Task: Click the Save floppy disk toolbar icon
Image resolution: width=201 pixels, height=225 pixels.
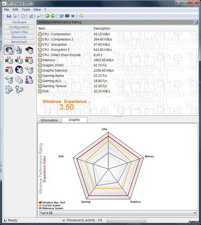Action: coord(9,16)
